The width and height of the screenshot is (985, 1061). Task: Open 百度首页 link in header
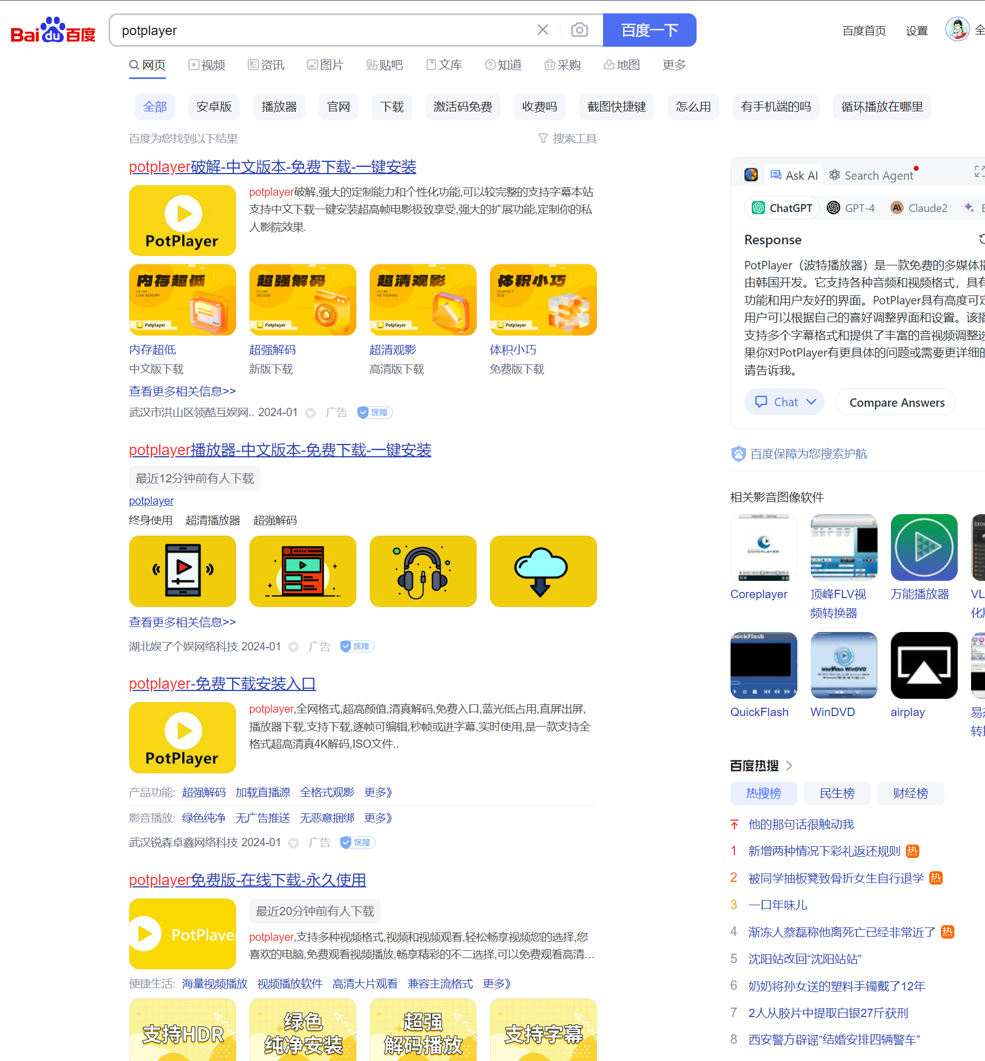coord(864,31)
